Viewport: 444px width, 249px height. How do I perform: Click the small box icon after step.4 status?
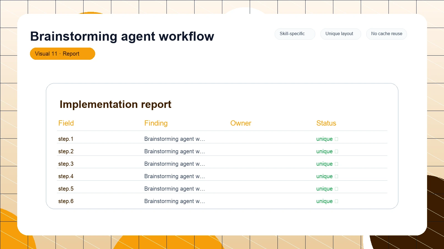tap(337, 177)
